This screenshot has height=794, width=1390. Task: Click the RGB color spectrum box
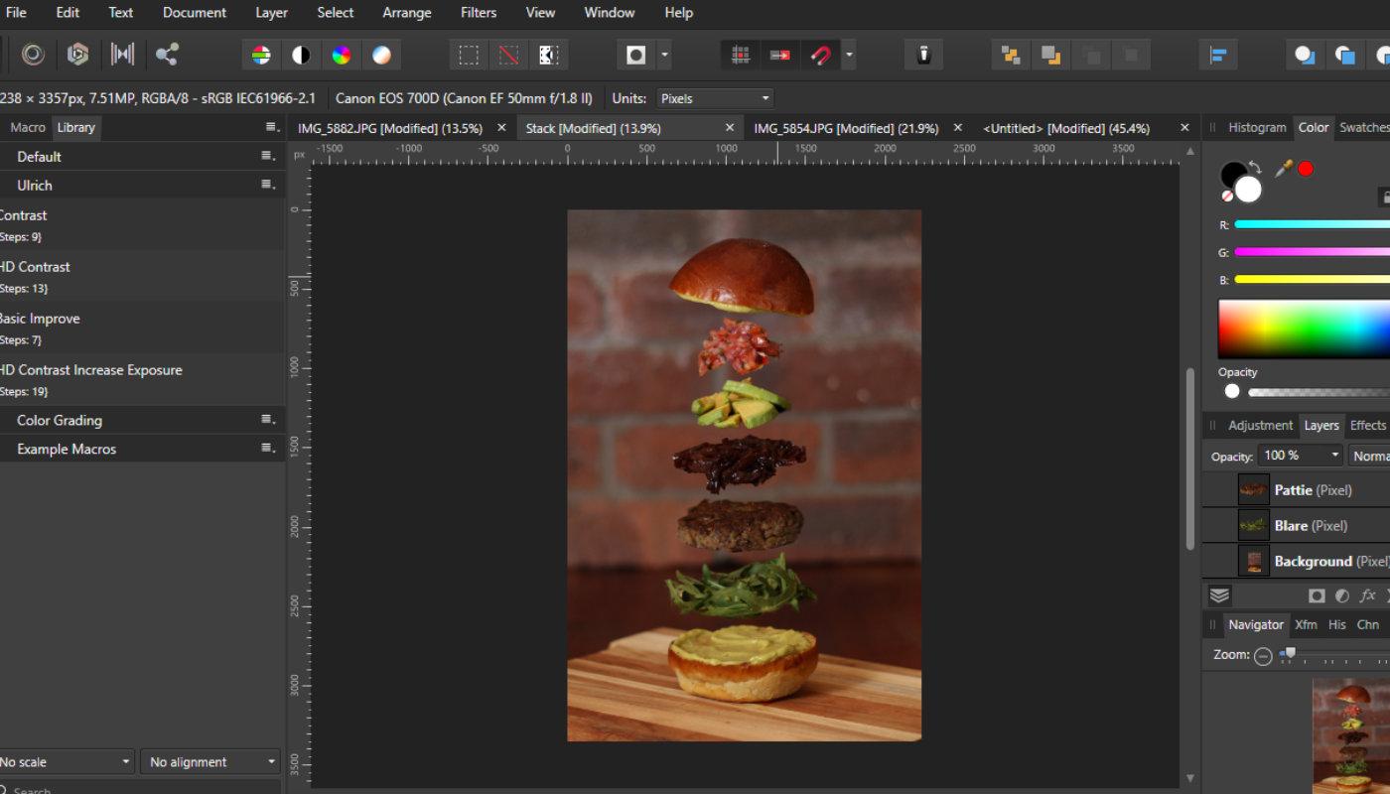click(1304, 329)
